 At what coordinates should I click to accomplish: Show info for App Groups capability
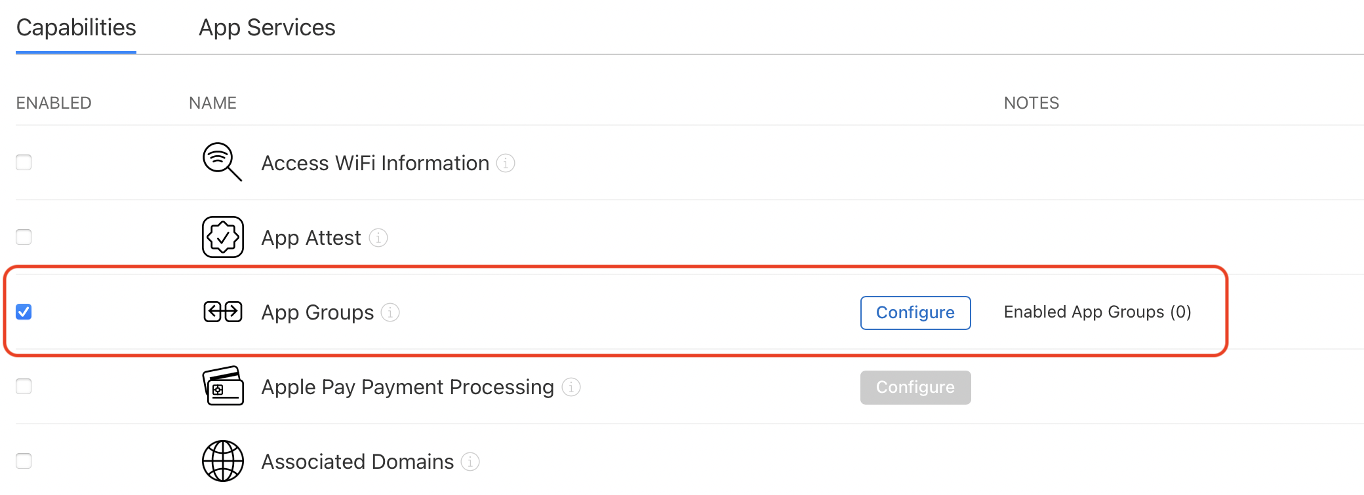(390, 312)
